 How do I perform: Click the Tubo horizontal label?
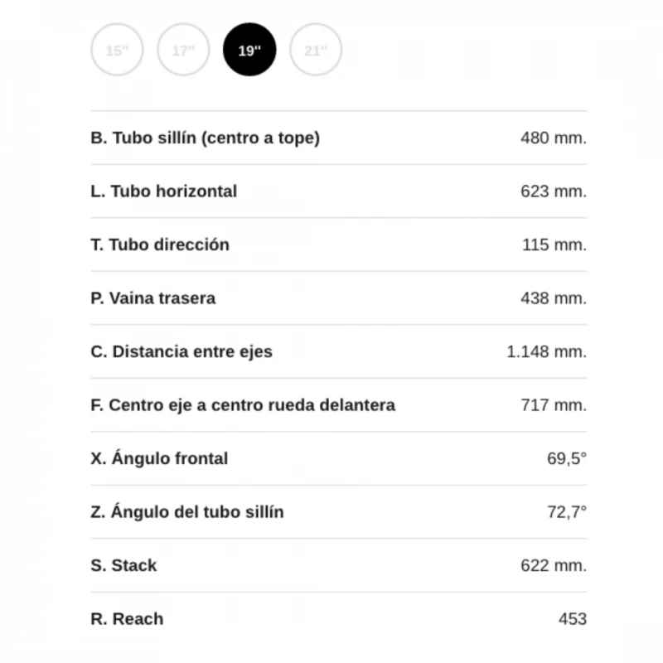163,191
